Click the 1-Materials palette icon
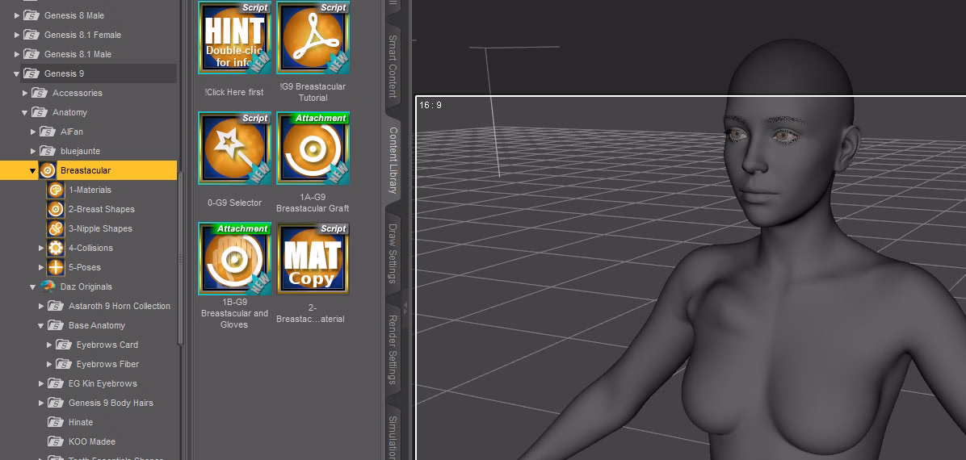The image size is (966, 460). tap(56, 190)
